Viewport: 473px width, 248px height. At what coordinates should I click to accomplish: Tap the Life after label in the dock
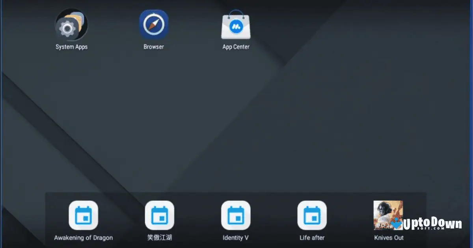pos(311,238)
